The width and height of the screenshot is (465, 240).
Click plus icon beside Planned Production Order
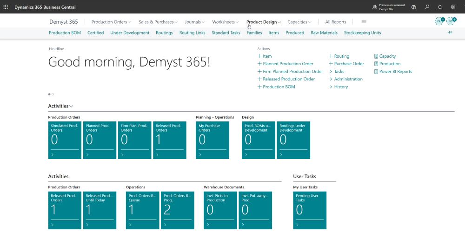(x=259, y=64)
